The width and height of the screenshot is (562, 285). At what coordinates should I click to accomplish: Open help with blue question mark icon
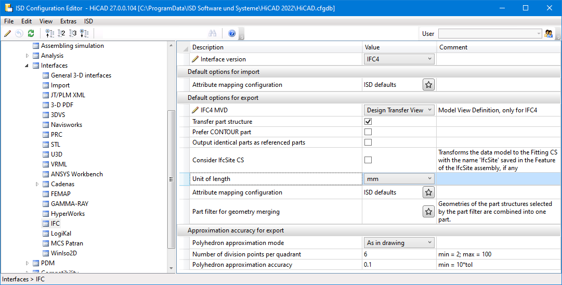[x=232, y=33]
